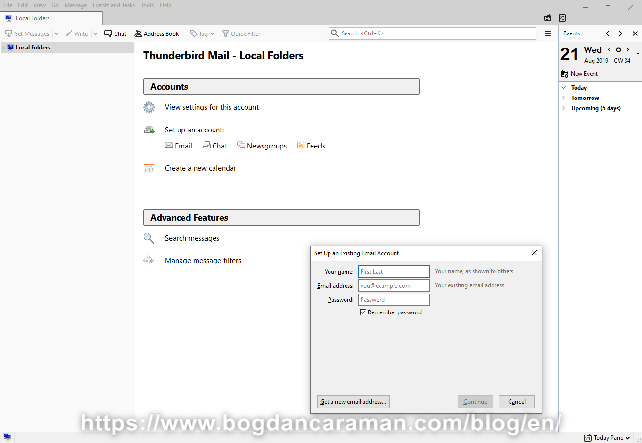
Task: Set up a new Email account
Action: (179, 146)
